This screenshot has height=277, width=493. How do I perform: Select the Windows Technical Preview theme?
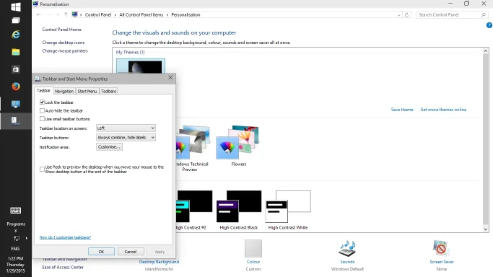(x=193, y=148)
